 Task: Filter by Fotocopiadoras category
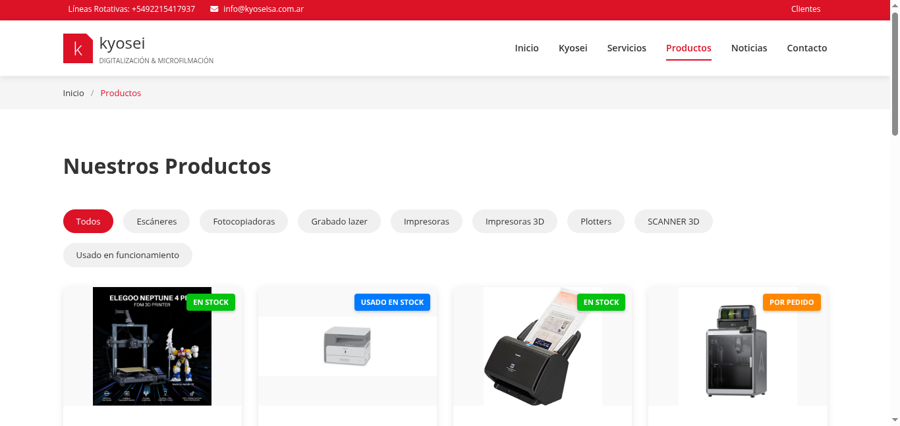[243, 221]
